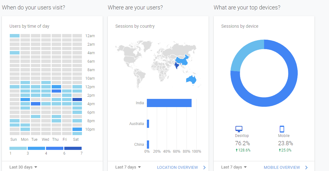The width and height of the screenshot is (329, 171).
Task: Click the China bar in chart
Action: 148,145
